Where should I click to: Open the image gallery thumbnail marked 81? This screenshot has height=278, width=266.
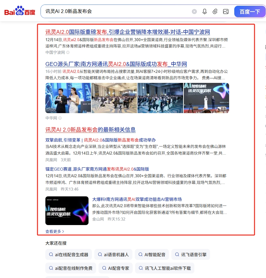click(206, 98)
